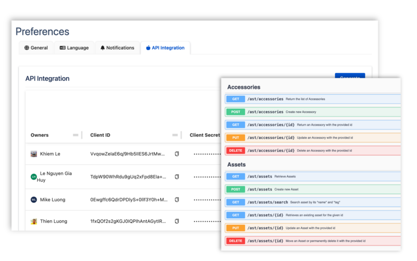
Task: Copy Khiem Le's Client ID
Action: (176, 154)
